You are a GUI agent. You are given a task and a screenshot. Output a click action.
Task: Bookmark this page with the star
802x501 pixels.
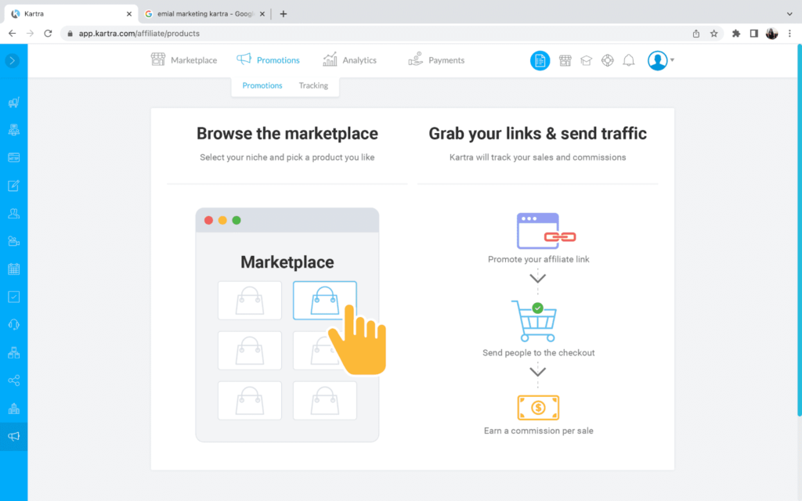714,33
